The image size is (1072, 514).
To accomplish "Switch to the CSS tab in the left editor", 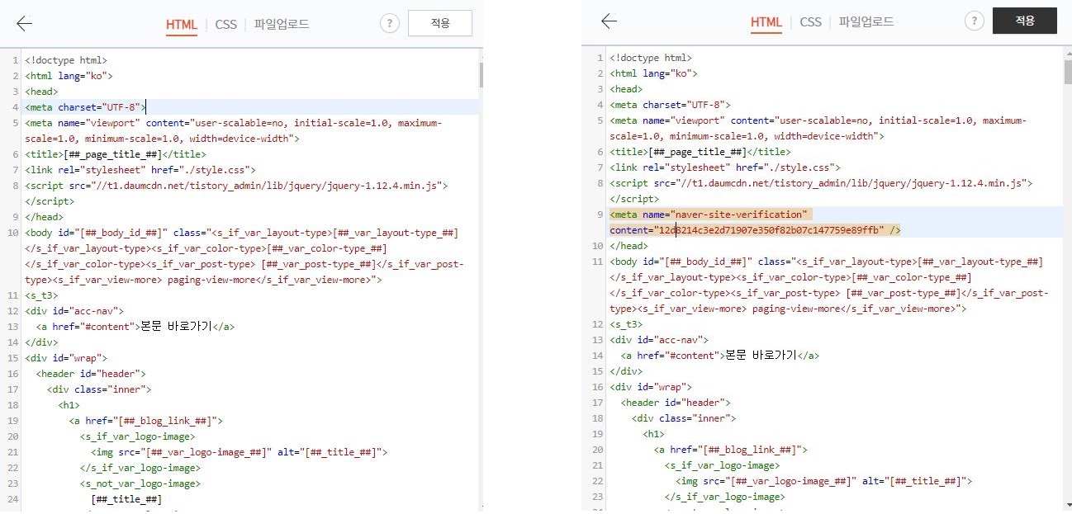I will [226, 24].
